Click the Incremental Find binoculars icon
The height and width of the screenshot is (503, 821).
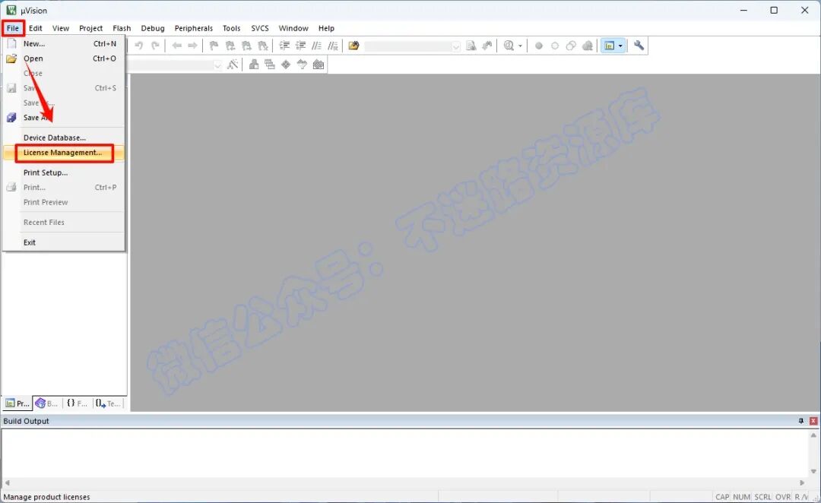[487, 46]
